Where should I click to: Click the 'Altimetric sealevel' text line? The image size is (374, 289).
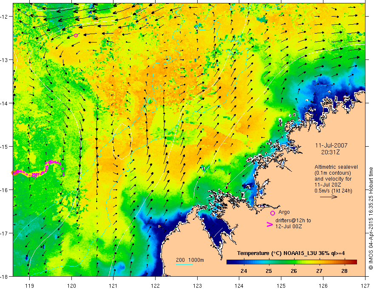tap(336, 167)
